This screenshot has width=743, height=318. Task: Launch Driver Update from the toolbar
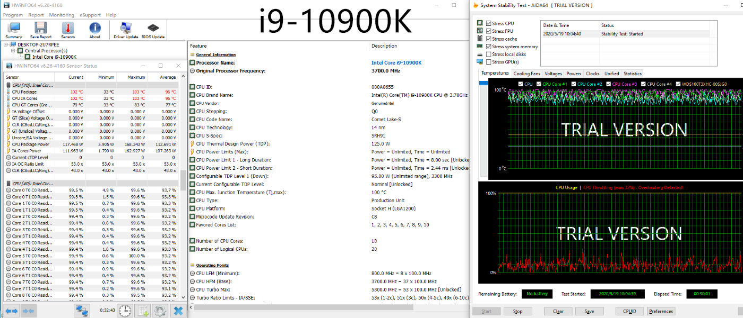126,31
